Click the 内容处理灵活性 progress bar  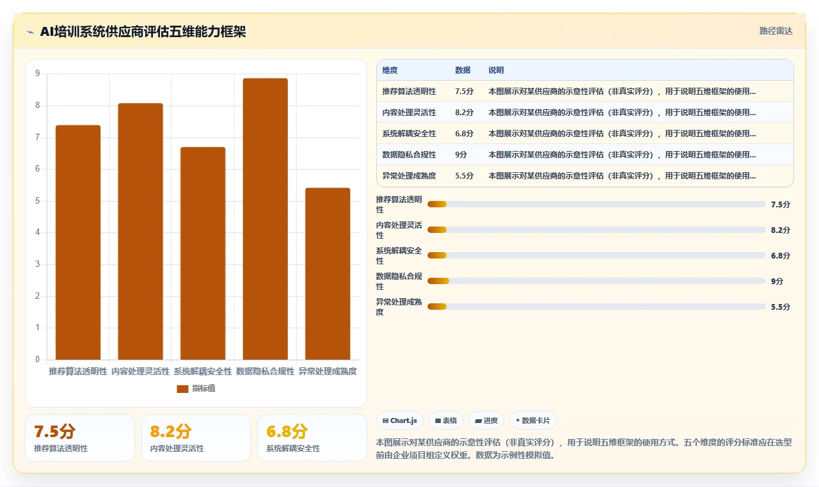(x=596, y=230)
